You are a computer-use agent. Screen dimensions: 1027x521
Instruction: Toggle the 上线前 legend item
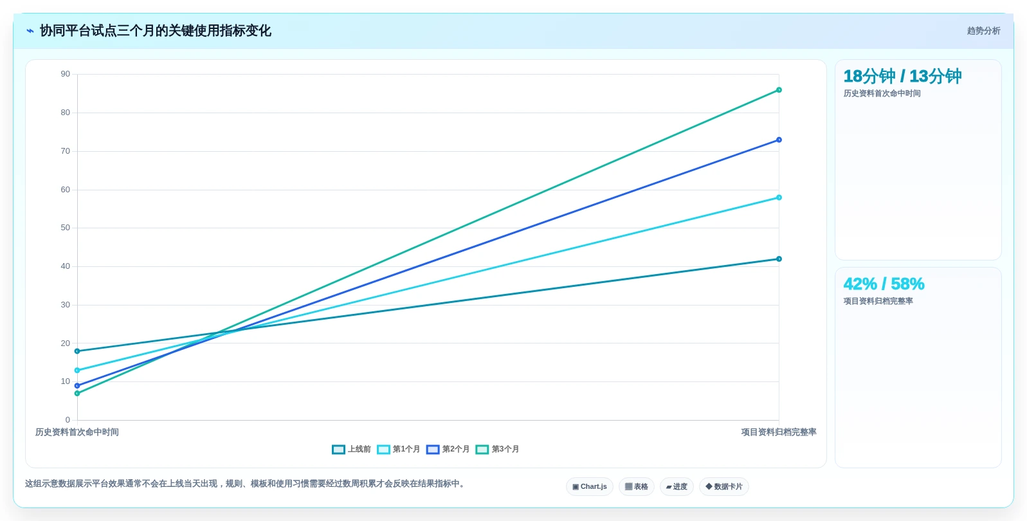coord(351,450)
